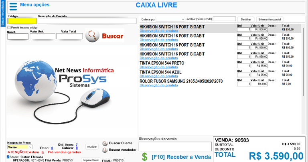Viewport: 308px width, 162px height.
Task: Click the green dollar sign icon
Action: pos(144,157)
